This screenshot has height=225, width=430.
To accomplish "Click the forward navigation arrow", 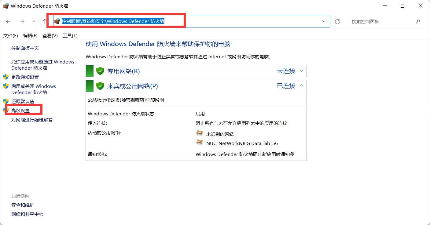I will (22, 21).
